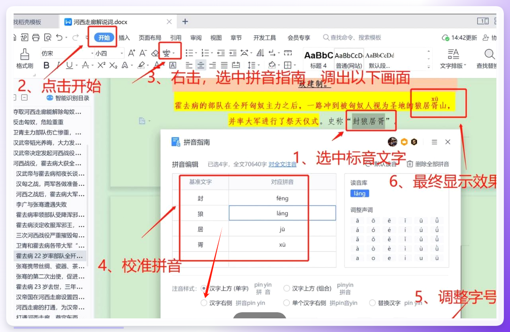Screen dimensions: 510x332
Task: Expand the underline style dropdown arrow
Action: (x=76, y=66)
